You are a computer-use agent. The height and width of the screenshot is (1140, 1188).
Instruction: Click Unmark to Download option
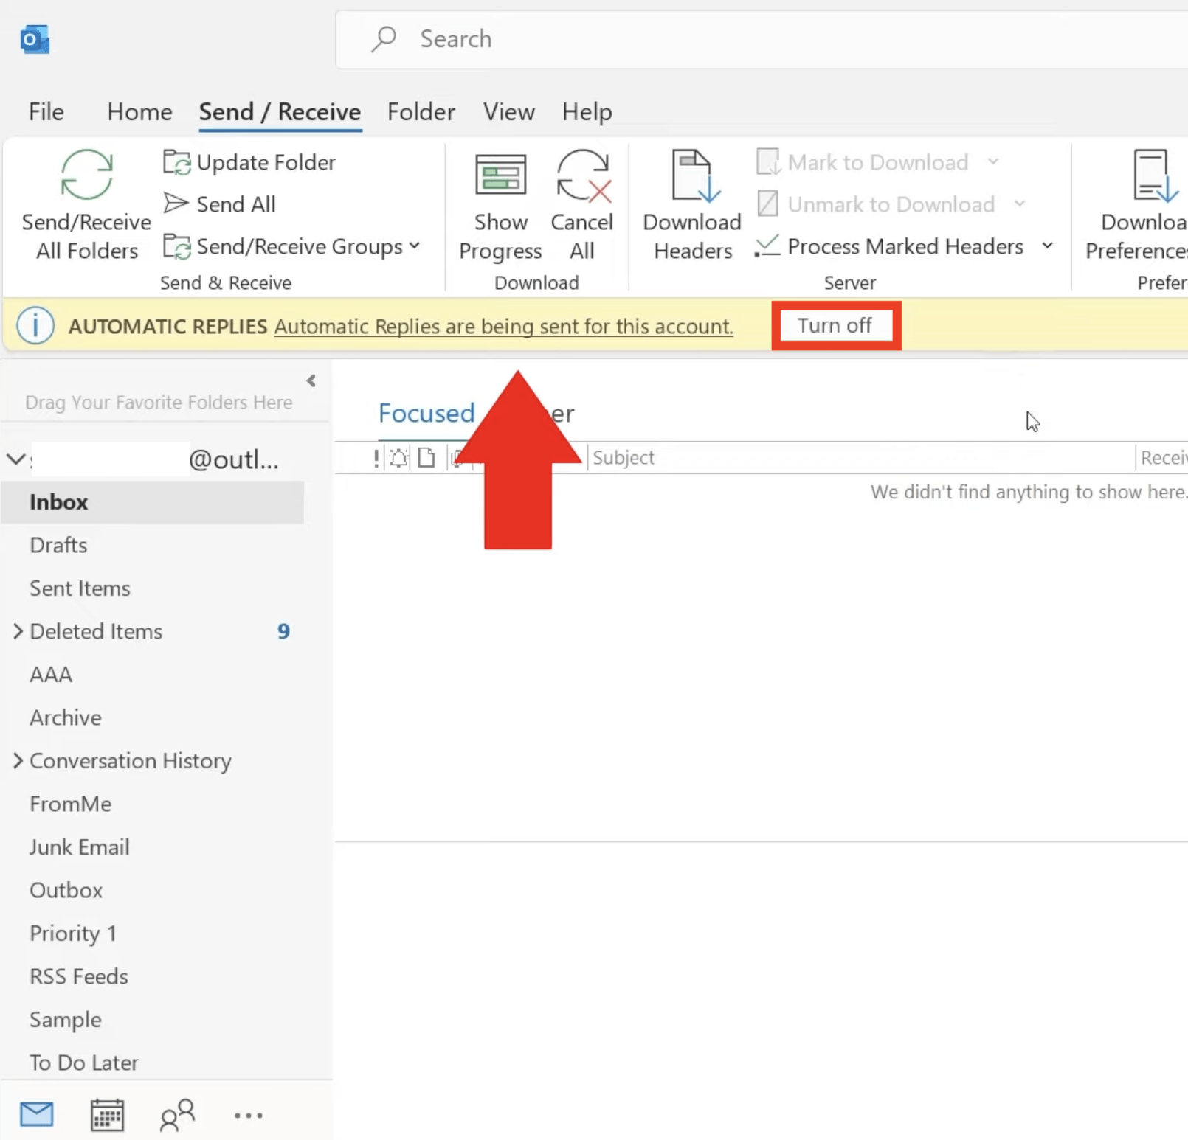click(876, 204)
